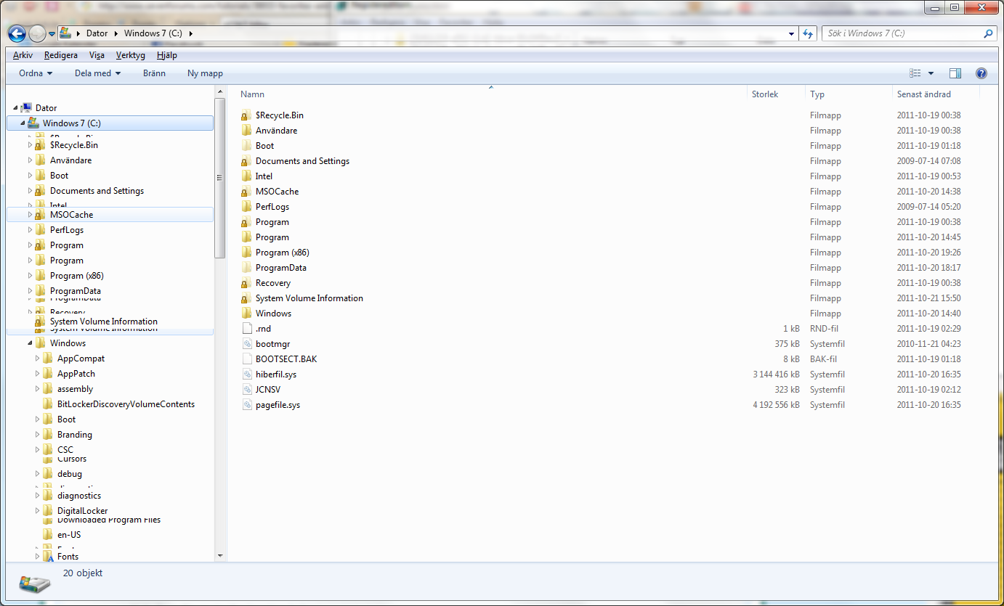Open the Arkiv menu
The width and height of the screenshot is (1004, 606).
pyautogui.click(x=23, y=55)
